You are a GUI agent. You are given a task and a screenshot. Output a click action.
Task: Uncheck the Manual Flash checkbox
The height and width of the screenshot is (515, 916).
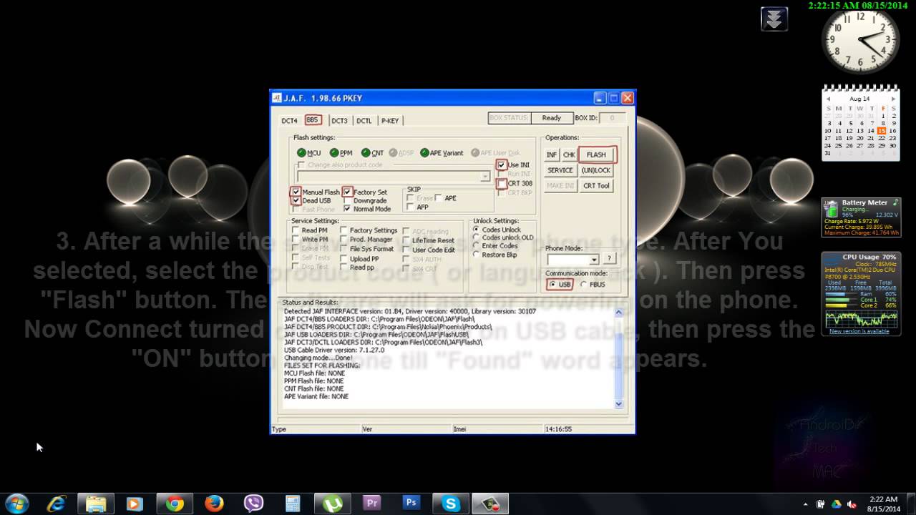296,192
